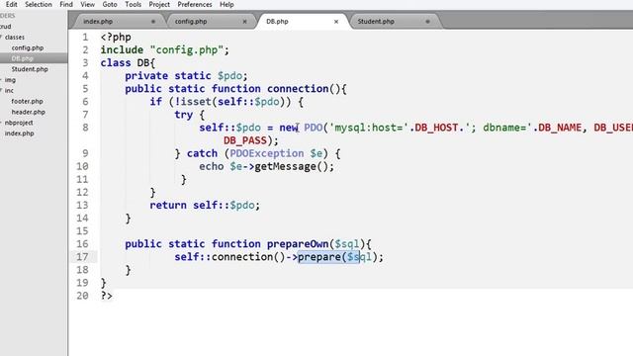Click the DB_NAME constant on line 8
633x356 pixels.
point(560,128)
